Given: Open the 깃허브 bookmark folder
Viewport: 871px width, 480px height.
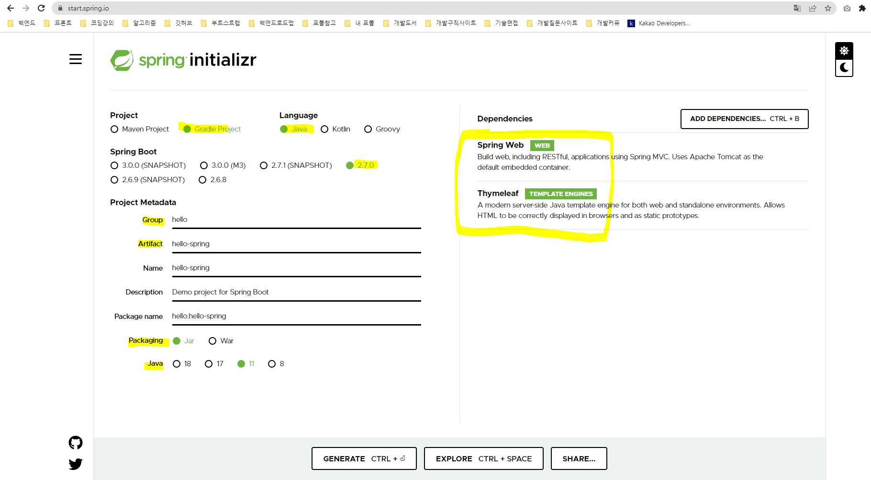Looking at the screenshot, I should [179, 23].
